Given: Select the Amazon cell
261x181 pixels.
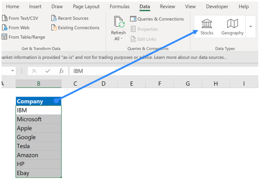Looking at the screenshot, I should pyautogui.click(x=39, y=155).
